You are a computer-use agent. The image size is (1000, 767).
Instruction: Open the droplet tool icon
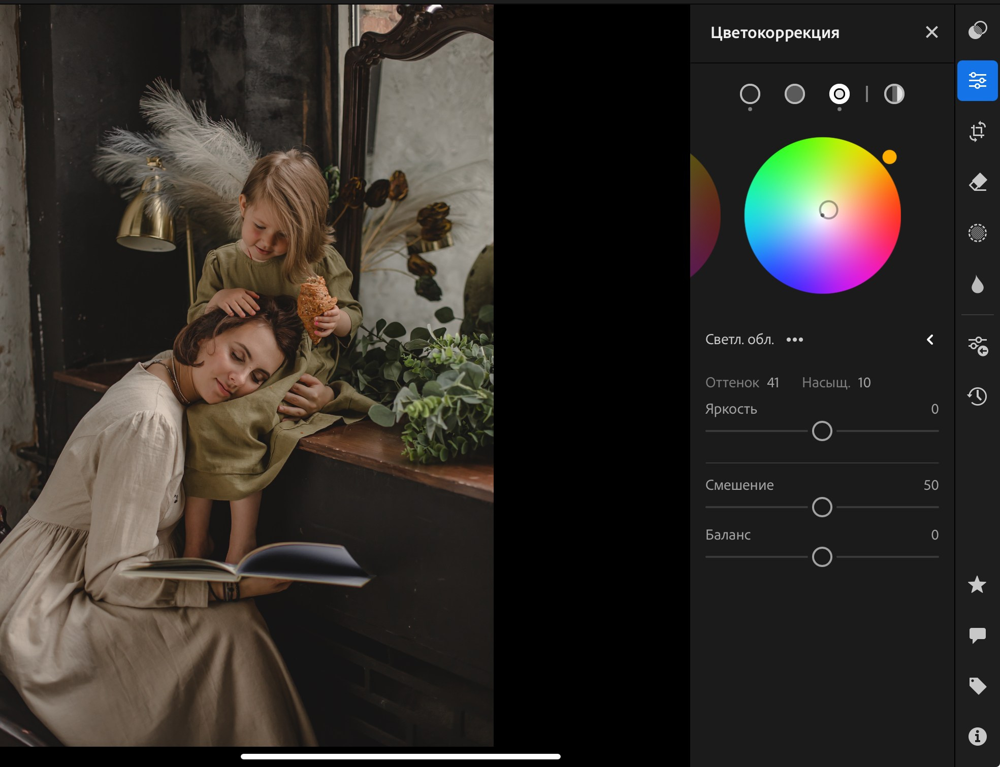pyautogui.click(x=977, y=284)
